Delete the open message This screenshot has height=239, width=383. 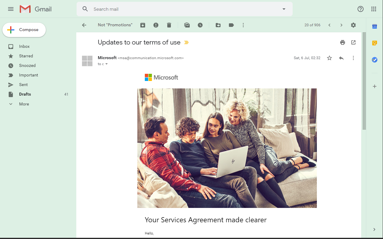(169, 25)
